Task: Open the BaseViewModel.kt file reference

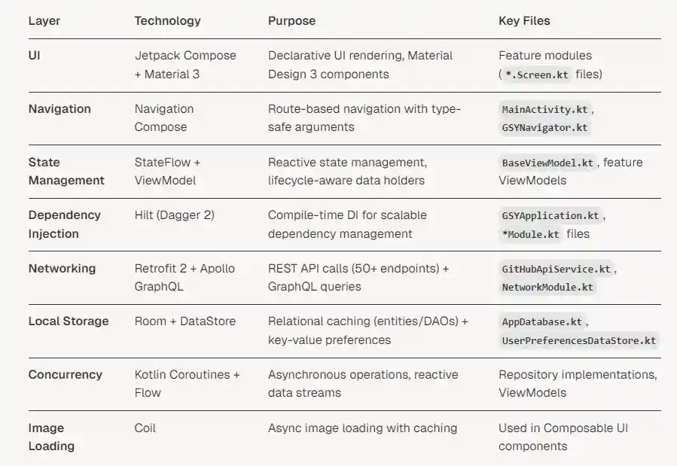Action: [x=548, y=163]
